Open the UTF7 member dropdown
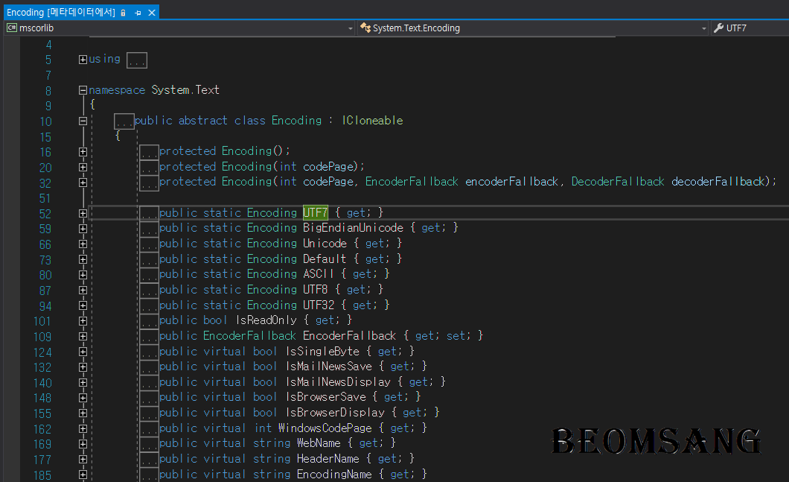Image resolution: width=789 pixels, height=482 pixels. pyautogui.click(x=751, y=28)
